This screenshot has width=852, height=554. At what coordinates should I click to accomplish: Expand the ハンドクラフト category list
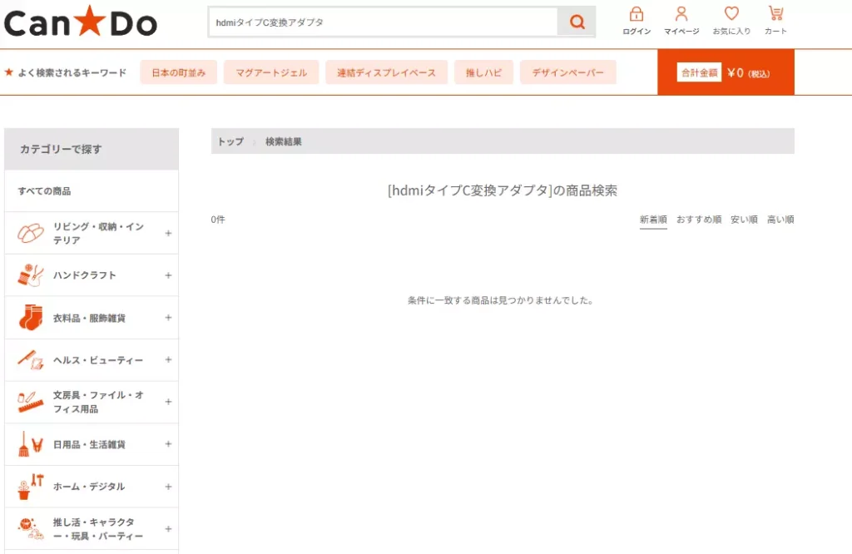point(170,275)
